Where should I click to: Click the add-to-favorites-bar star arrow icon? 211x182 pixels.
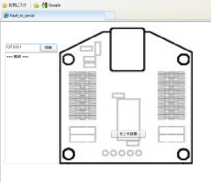tap(36, 6)
